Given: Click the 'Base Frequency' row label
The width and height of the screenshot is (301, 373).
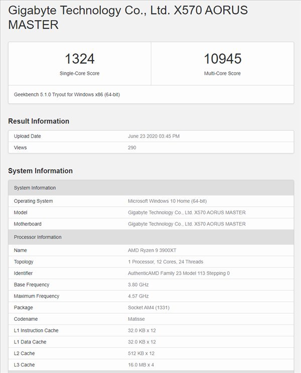Looking at the screenshot, I should pos(32,285).
